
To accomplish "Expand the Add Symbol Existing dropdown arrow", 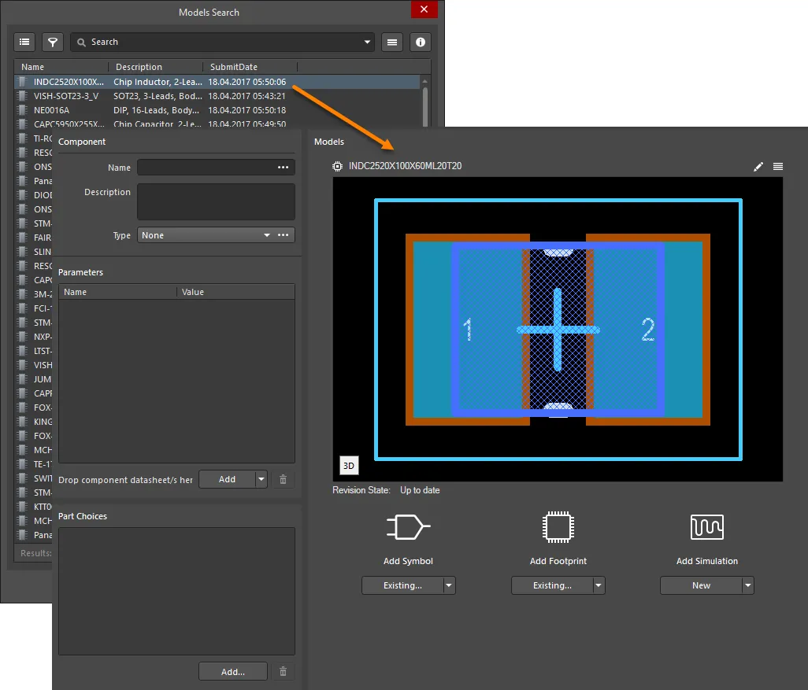I will coord(449,585).
